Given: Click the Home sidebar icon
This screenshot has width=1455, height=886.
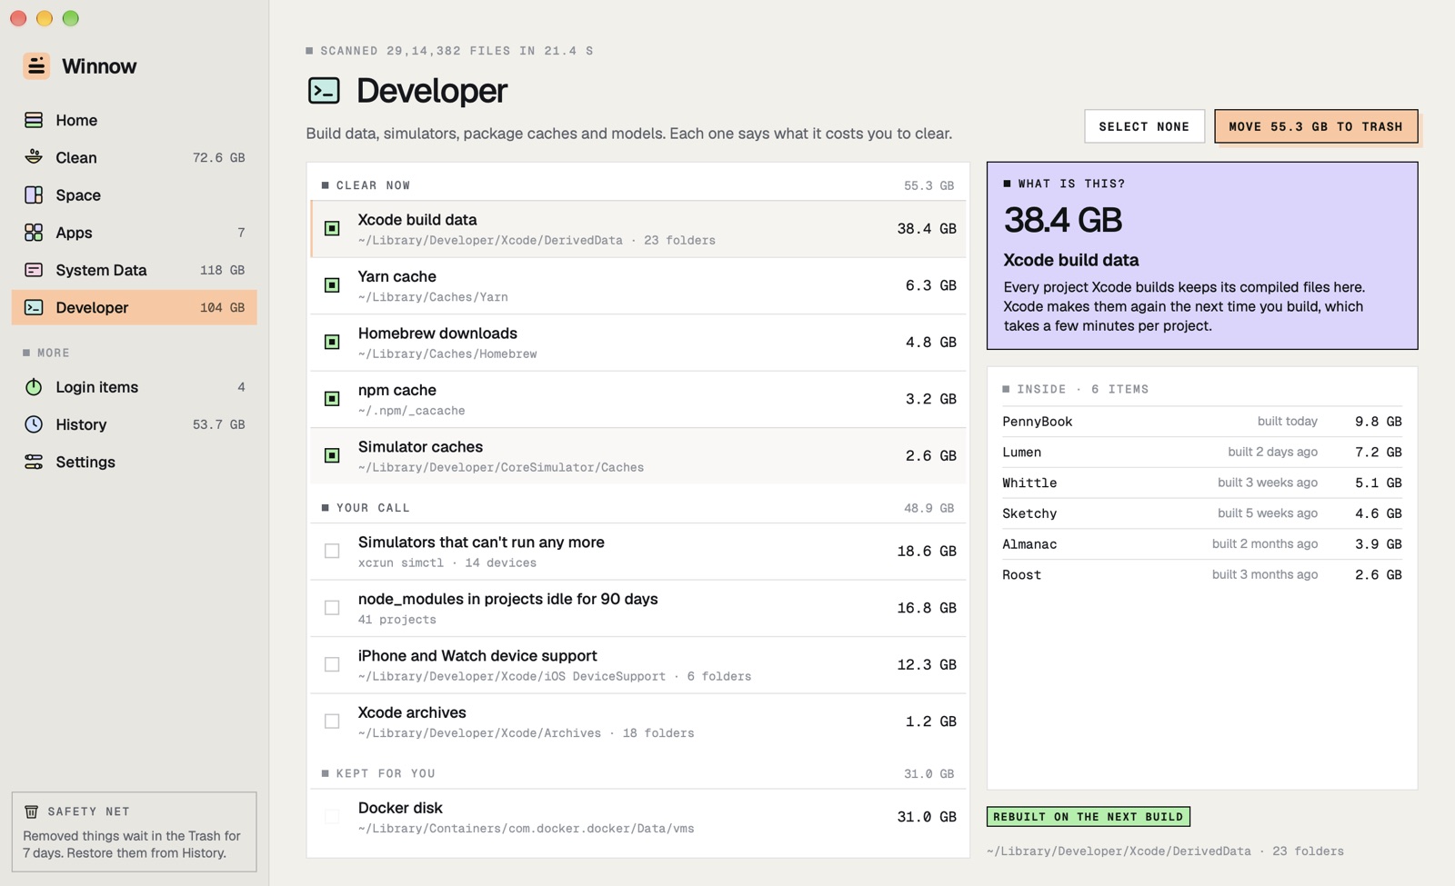Looking at the screenshot, I should (x=34, y=120).
